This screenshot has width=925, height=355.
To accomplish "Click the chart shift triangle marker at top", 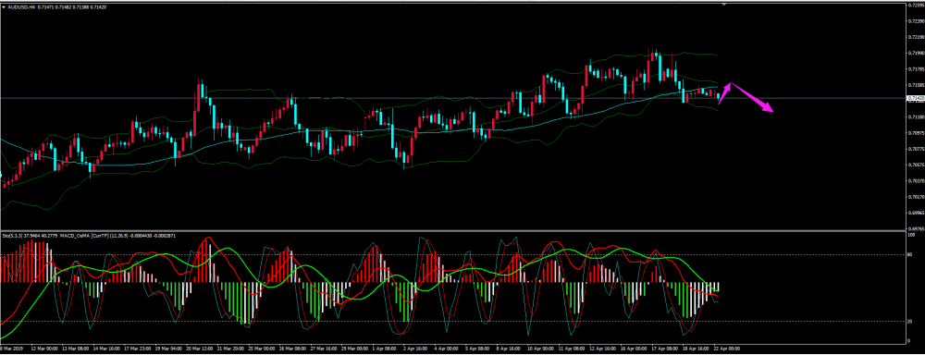I will coord(724,4).
